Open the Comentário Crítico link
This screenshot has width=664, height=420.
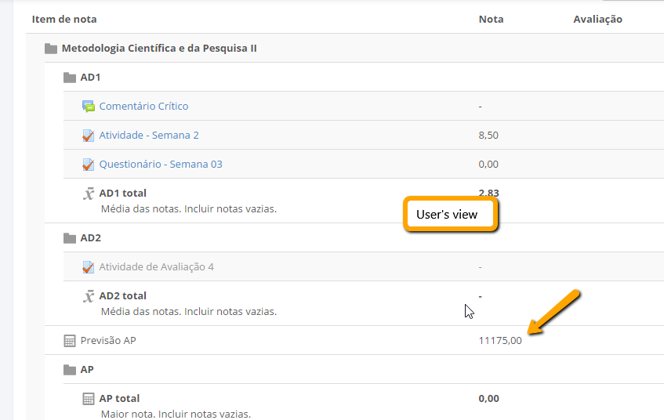143,107
